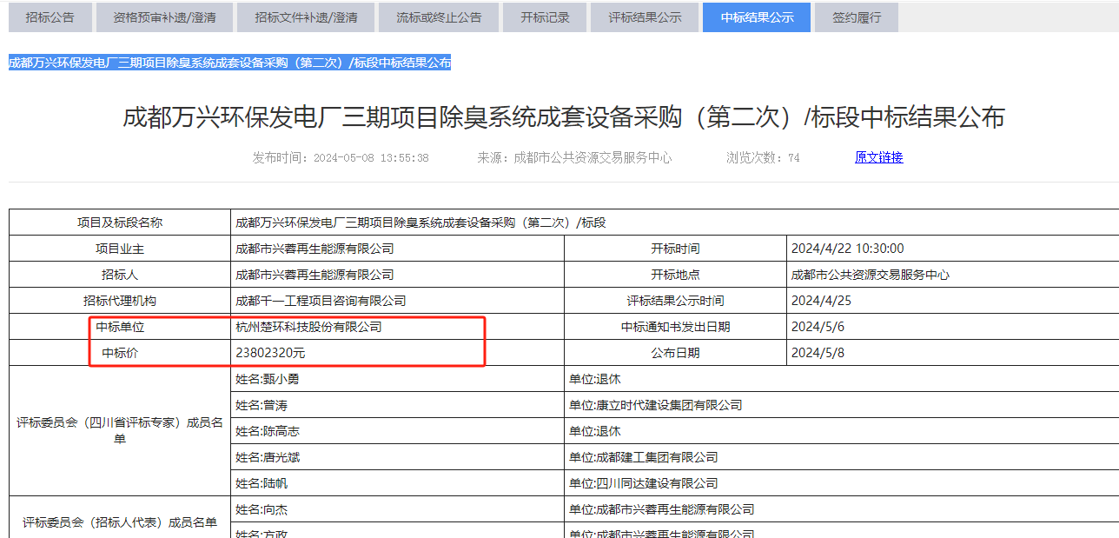Click the 浏览次数: 74 view counter
The width and height of the screenshot is (1119, 538).
[x=763, y=157]
